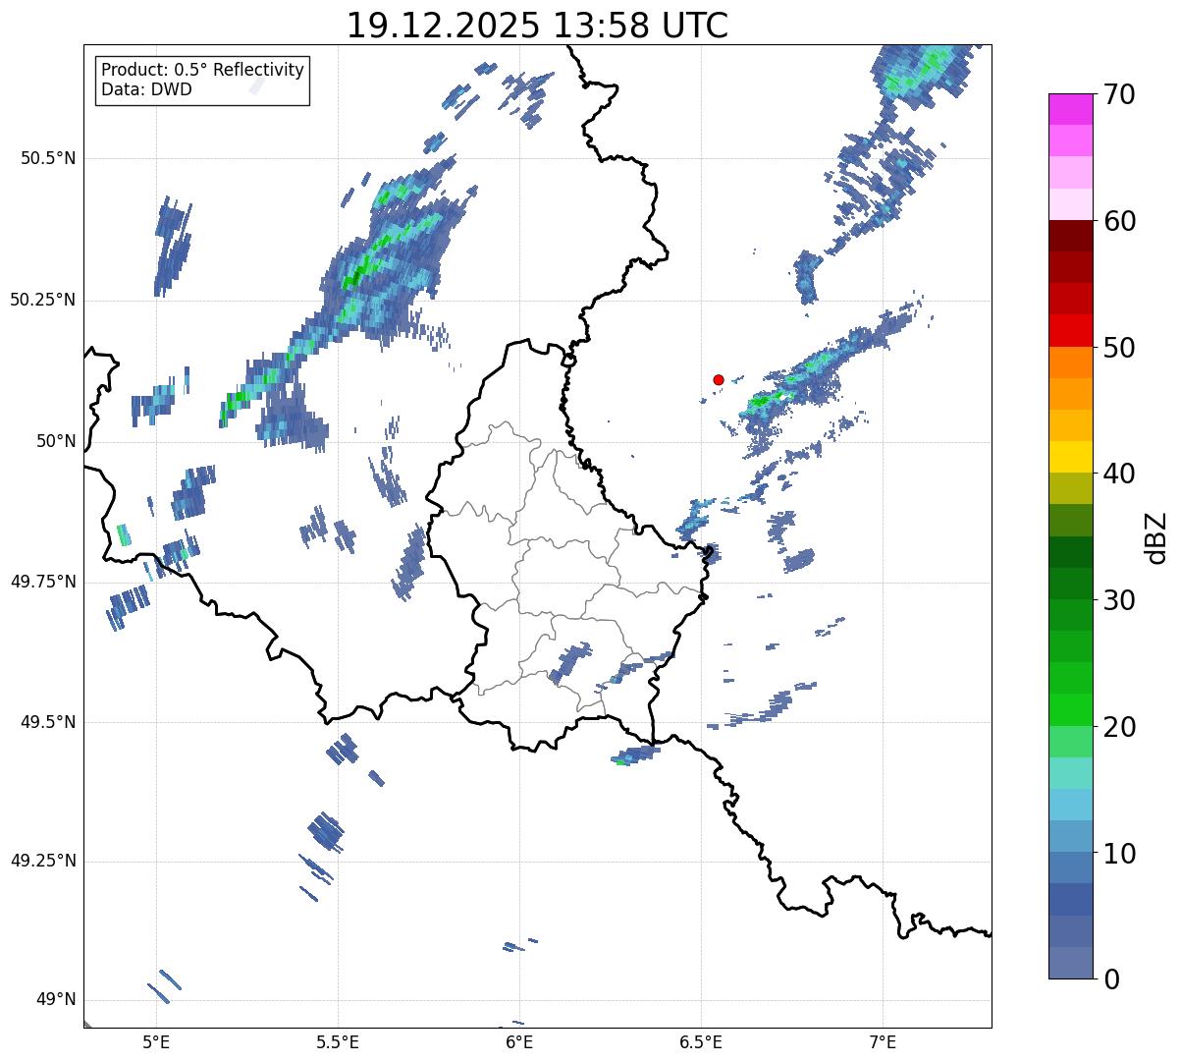1180x1062 pixels.
Task: Click the title "19.12.2025 13:58 UTC"
Action: pos(537,26)
